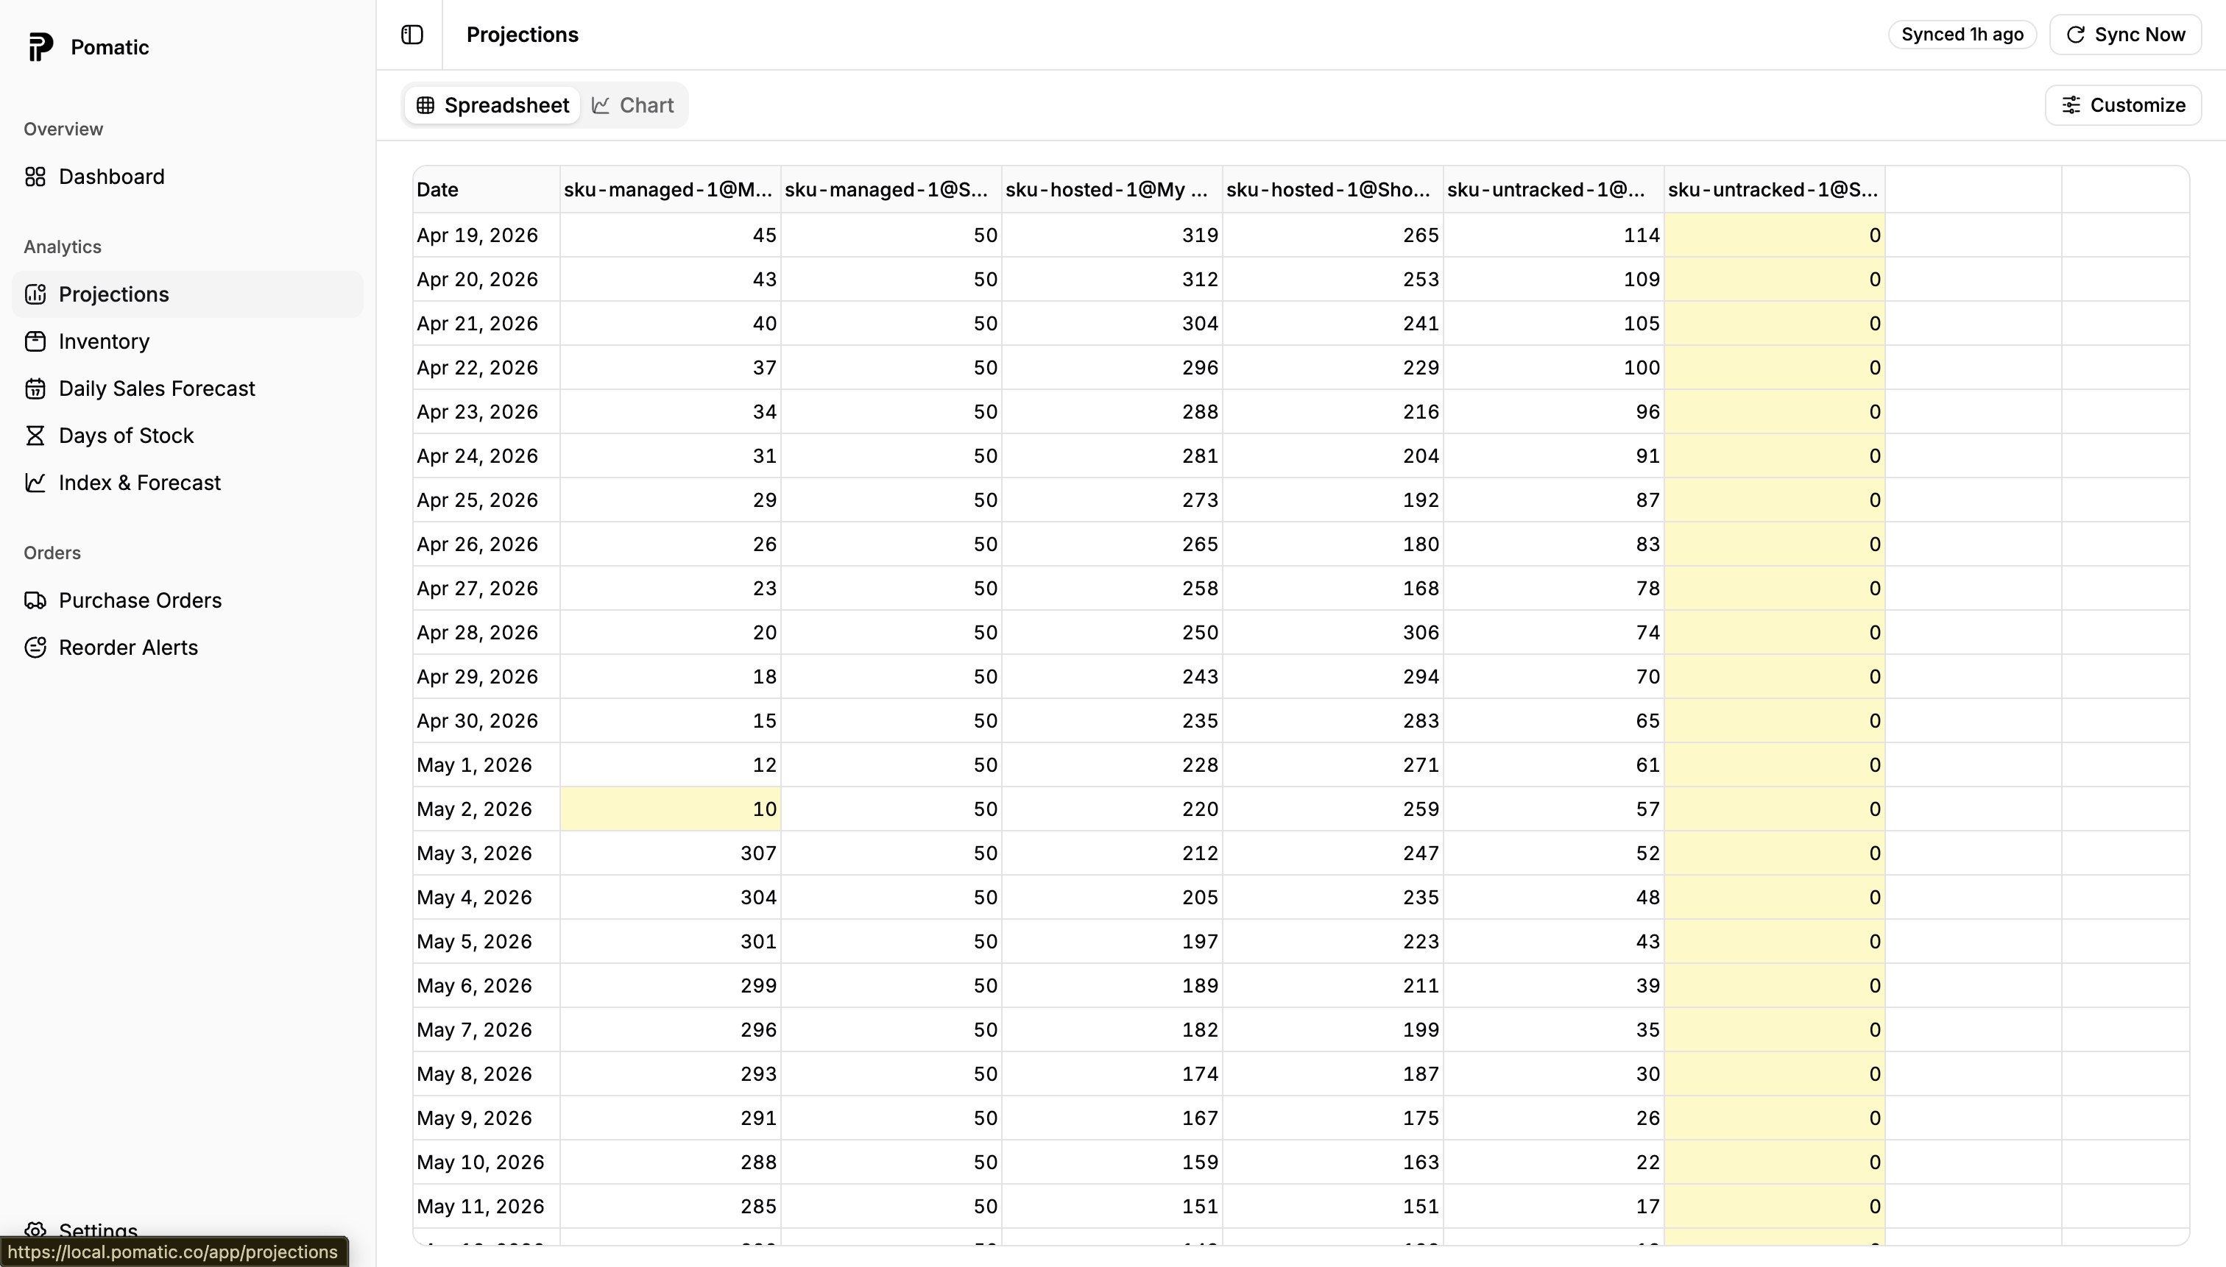Select the 265 cell in Apr 26 row
Viewport: 2226px width, 1267px height.
point(1112,544)
